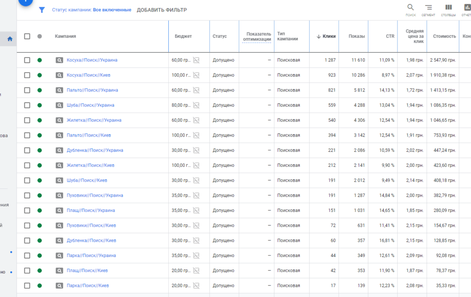The height and width of the screenshot is (297, 471).
Task: Click budget chart icon for Плащ//Поиск//Украина
Action: click(x=196, y=210)
